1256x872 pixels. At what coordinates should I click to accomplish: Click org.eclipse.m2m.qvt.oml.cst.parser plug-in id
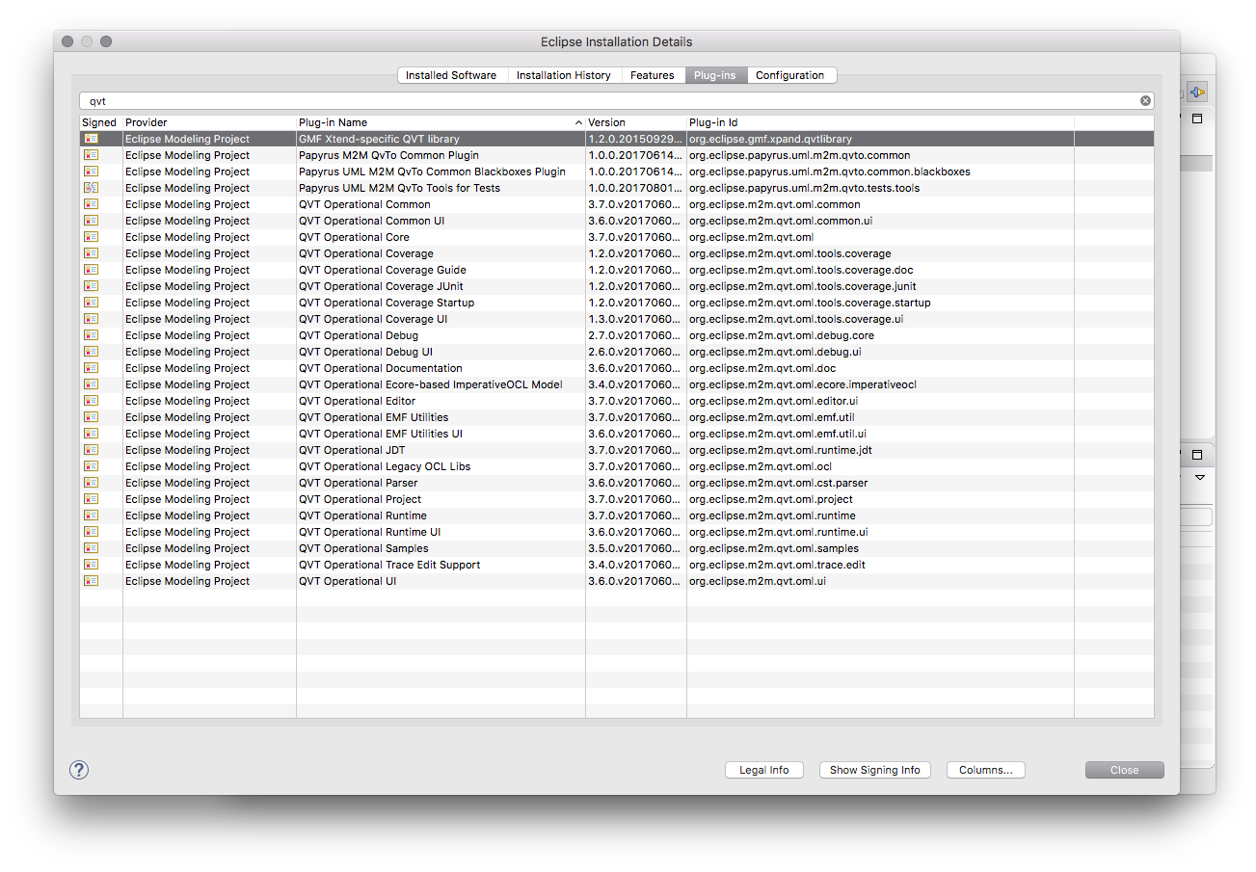click(778, 483)
